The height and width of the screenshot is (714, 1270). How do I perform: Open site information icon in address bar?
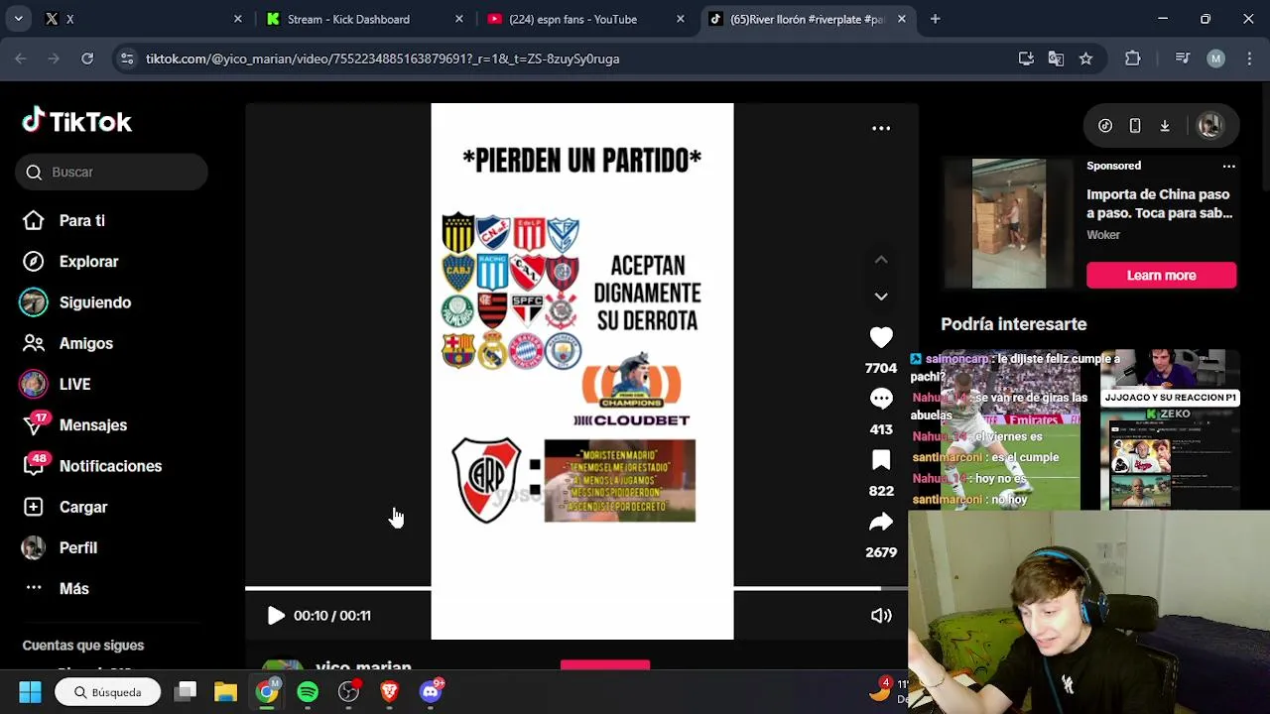pyautogui.click(x=127, y=59)
